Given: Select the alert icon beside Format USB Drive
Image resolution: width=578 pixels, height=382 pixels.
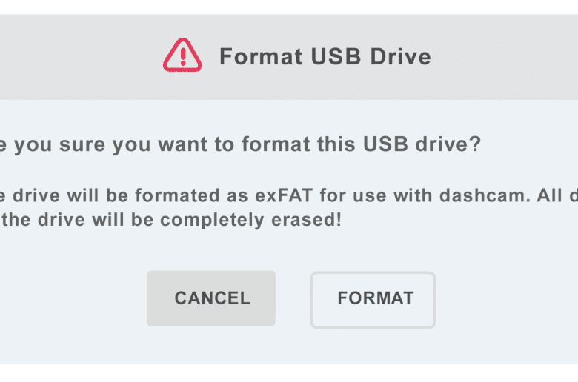Looking at the screenshot, I should (x=182, y=55).
